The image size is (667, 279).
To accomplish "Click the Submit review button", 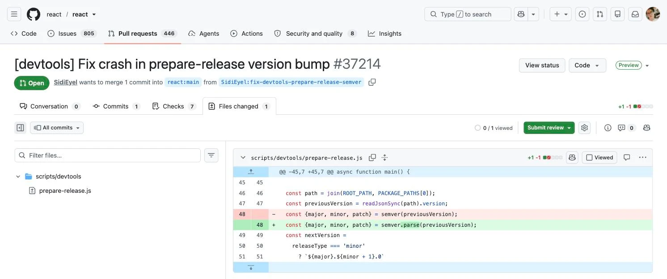I will point(549,128).
